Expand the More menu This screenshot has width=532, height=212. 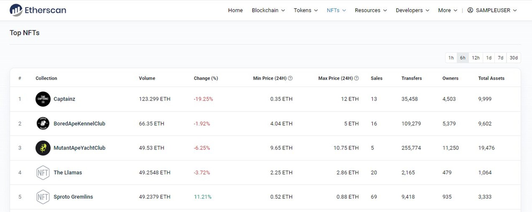(x=448, y=10)
